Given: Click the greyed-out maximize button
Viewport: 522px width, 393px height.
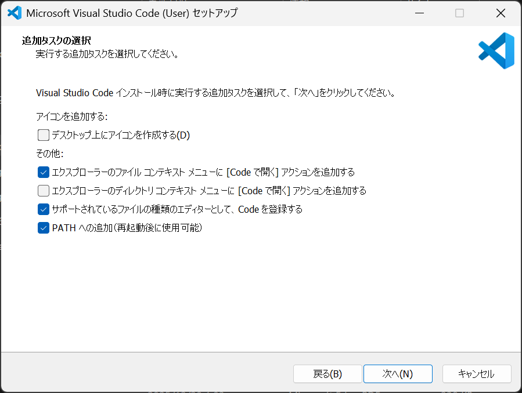Looking at the screenshot, I should point(459,13).
